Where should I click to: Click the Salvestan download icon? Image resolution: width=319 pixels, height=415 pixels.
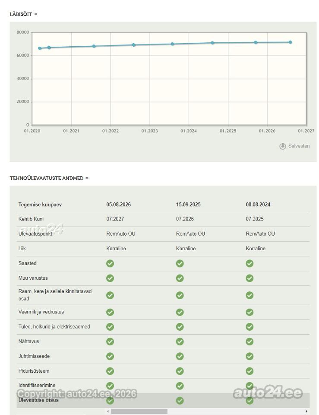(283, 146)
